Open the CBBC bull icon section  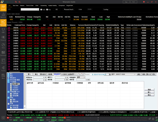pos(3,31)
